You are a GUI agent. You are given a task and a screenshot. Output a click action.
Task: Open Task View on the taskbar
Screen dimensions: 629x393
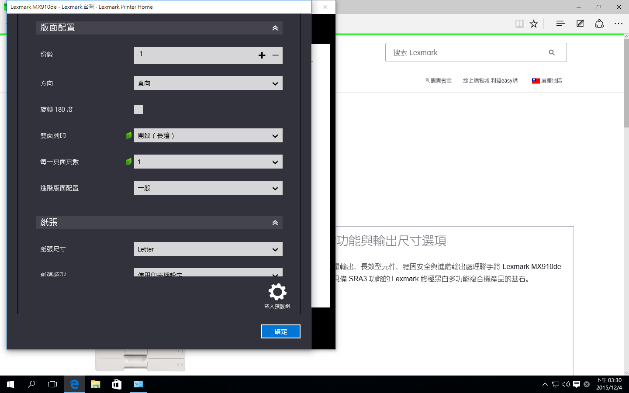pos(52,384)
